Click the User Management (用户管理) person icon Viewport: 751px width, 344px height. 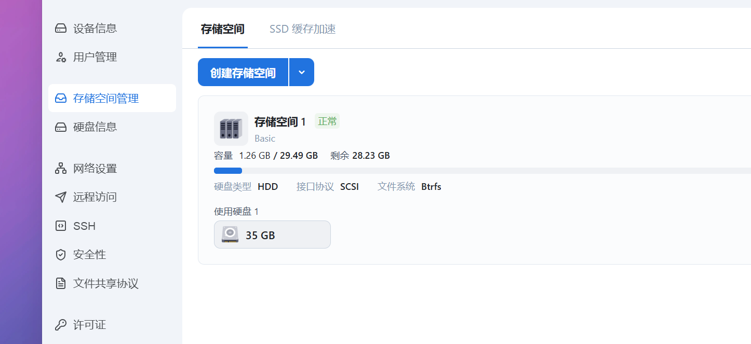click(x=61, y=57)
